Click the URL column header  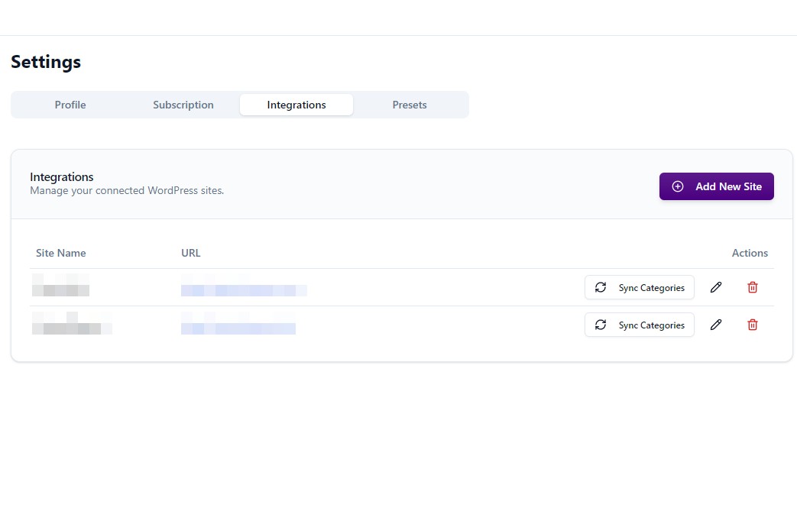click(x=191, y=253)
